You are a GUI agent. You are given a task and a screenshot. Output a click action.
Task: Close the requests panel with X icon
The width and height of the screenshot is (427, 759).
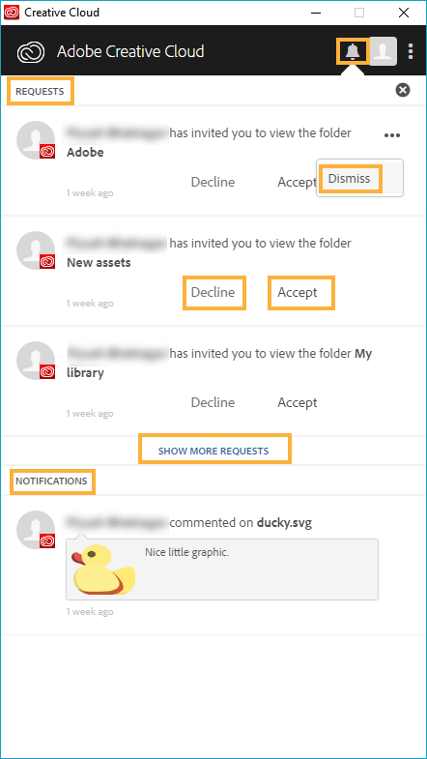point(403,90)
